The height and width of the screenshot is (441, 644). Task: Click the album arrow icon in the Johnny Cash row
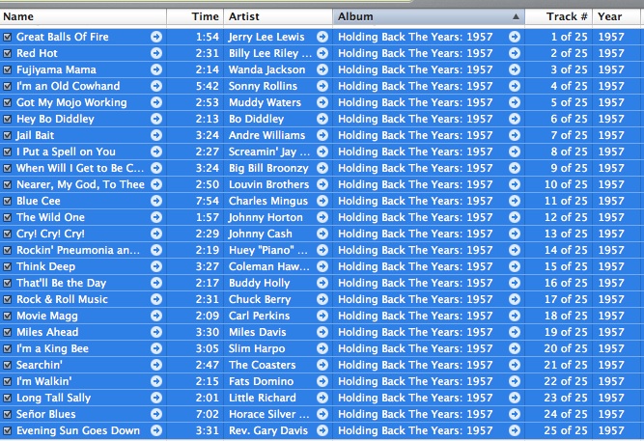click(x=515, y=234)
